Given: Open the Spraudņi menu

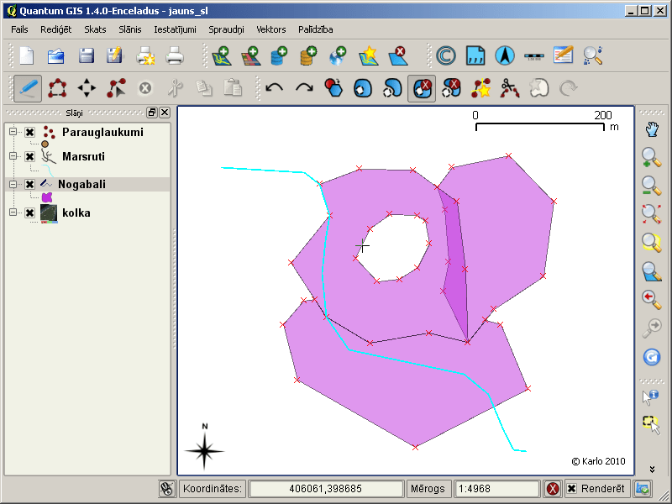Looking at the screenshot, I should coord(226,29).
